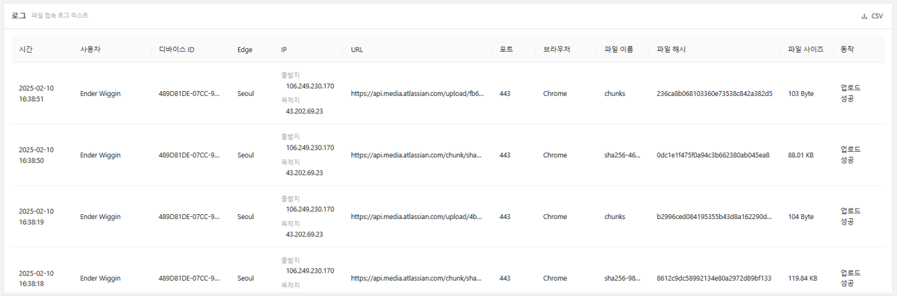Click Ender Wiggin in the 16:38:19 row
This screenshot has width=897, height=296.
pos(100,217)
